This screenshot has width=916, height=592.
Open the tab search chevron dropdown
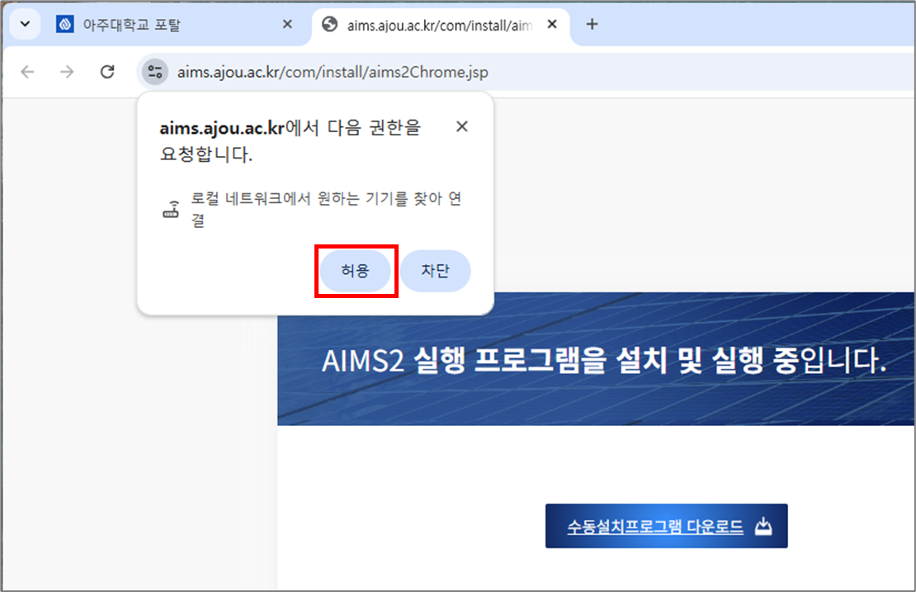point(25,24)
